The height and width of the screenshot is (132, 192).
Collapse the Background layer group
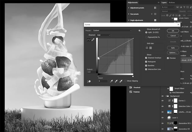[x=165, y=96]
